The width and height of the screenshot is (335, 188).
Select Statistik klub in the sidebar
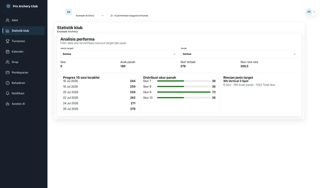[24, 31]
